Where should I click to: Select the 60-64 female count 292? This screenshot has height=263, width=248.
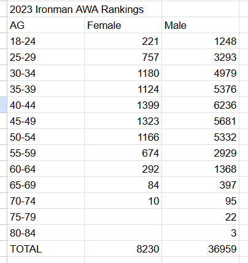[123, 169]
